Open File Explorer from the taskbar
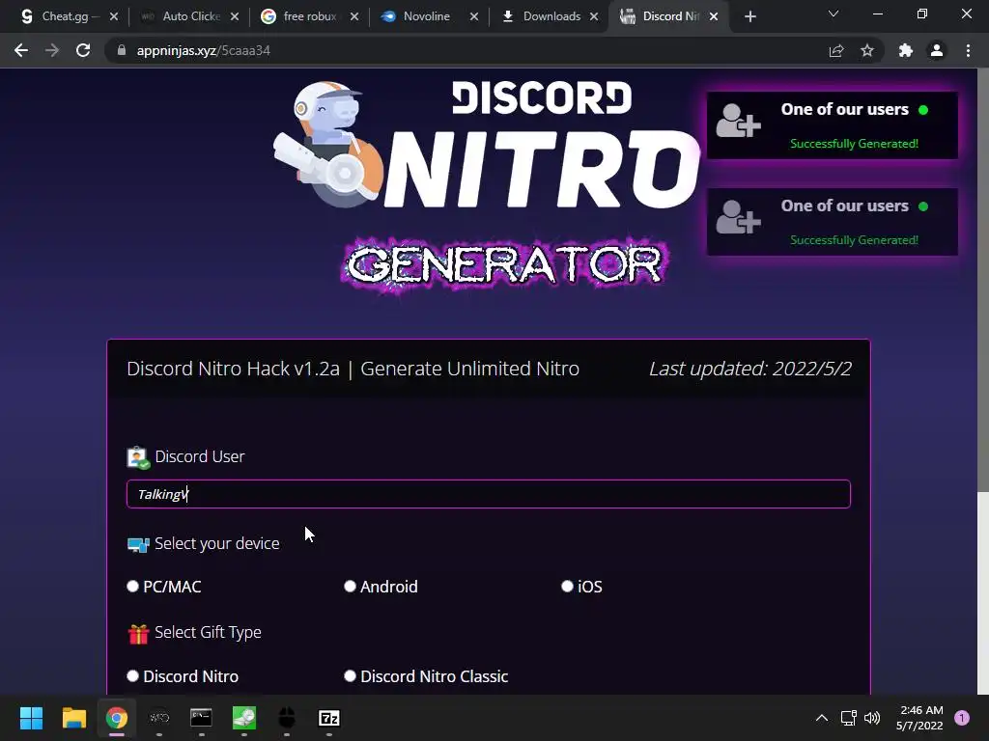 (x=73, y=718)
